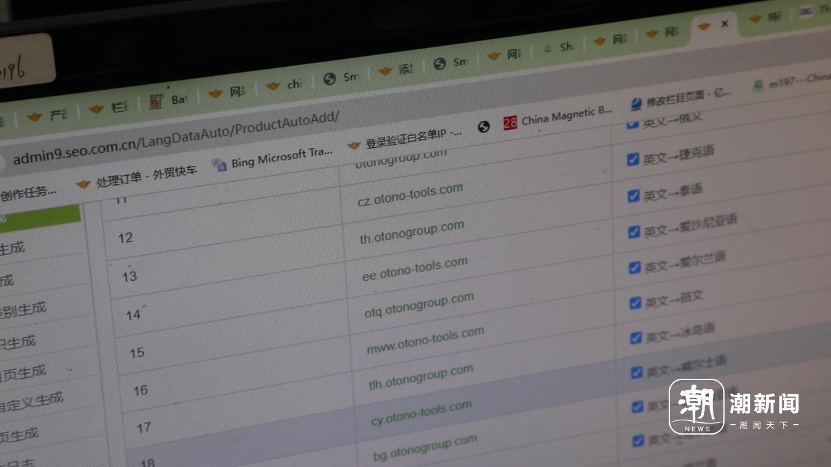Switch to the 添 browser tab

396,69
